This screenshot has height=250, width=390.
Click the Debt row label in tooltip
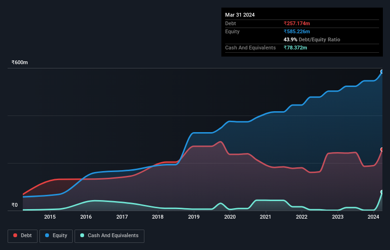click(x=230, y=23)
